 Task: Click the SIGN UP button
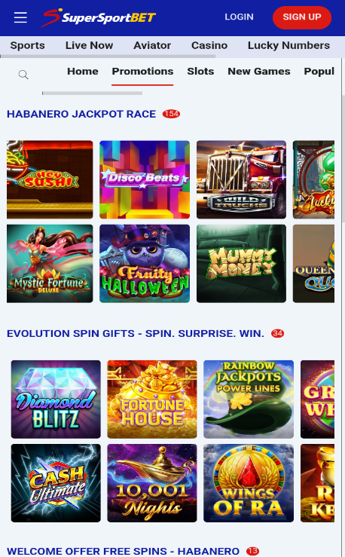coord(302,17)
